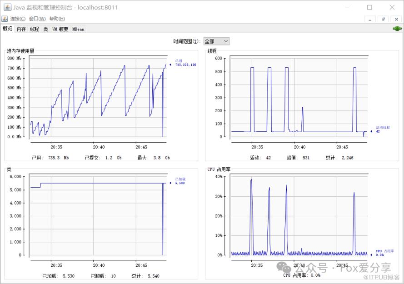
Task: Open the 帮助(H) menu
Action: [x=57, y=19]
